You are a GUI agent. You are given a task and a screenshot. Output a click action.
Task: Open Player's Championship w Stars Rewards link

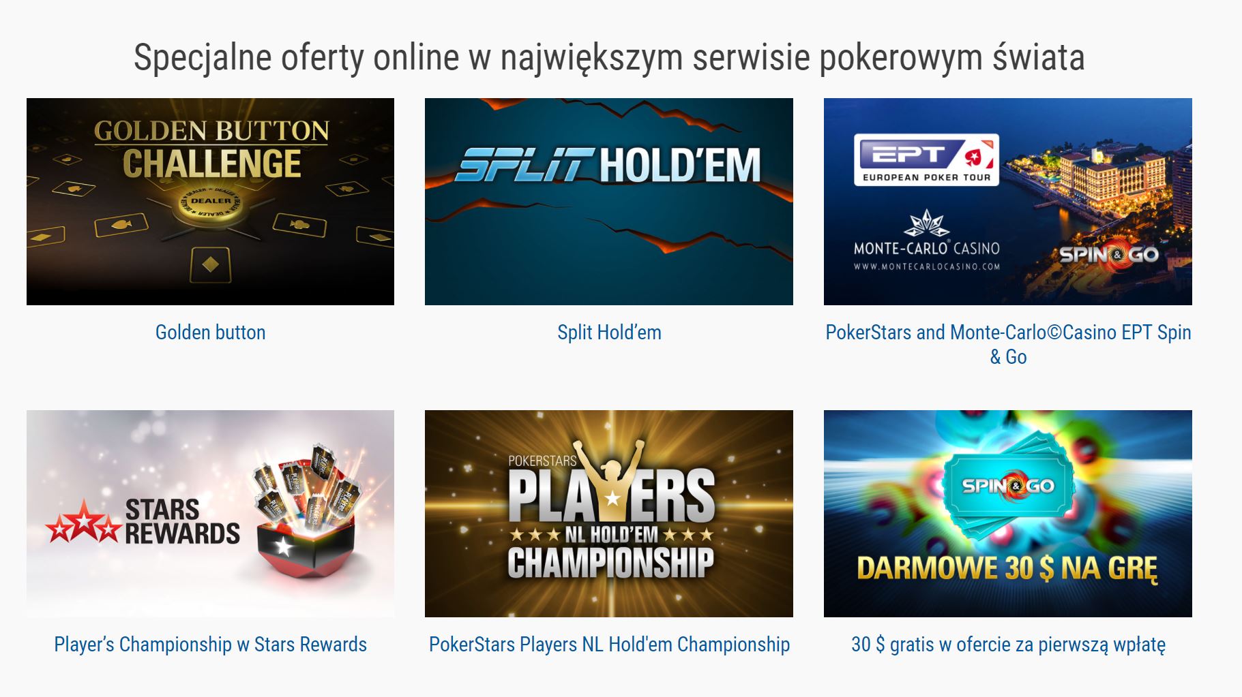coord(210,645)
